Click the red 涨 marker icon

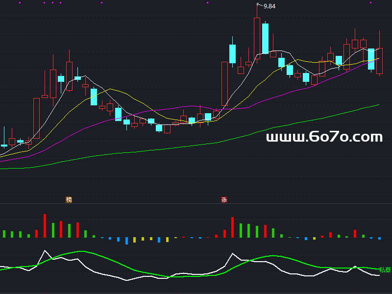224,199
